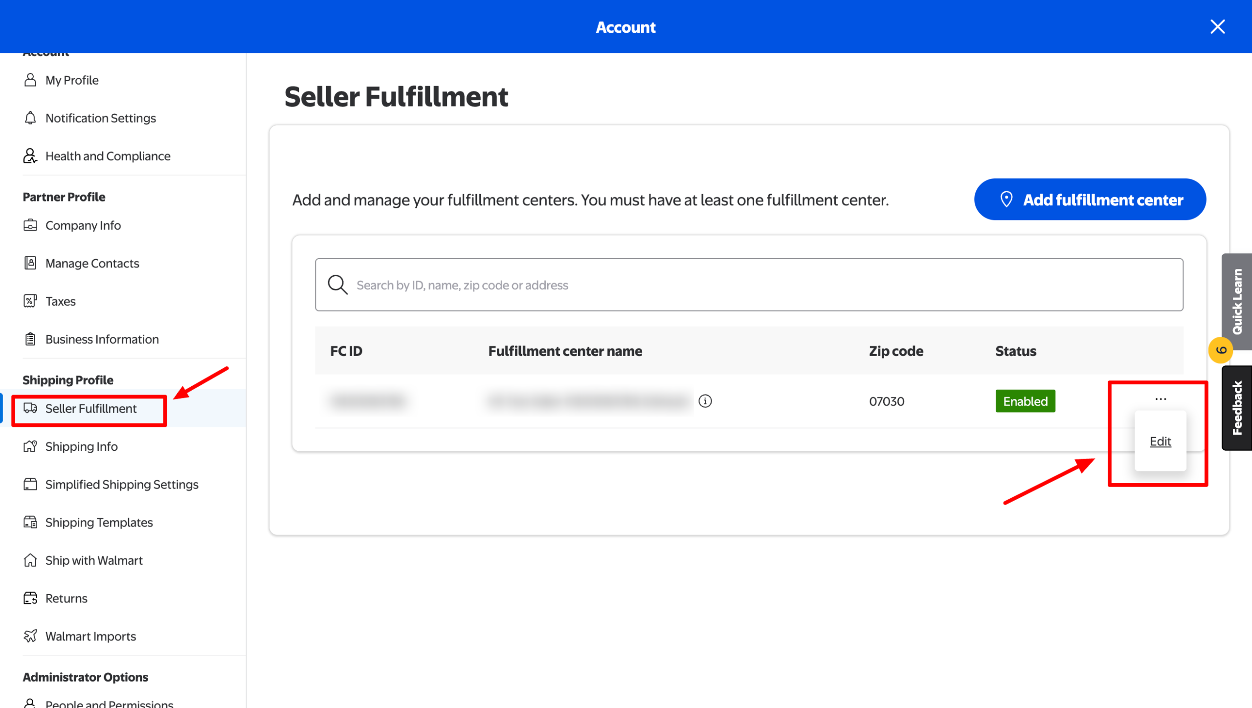
Task: Choose Edit from the row actions menu
Action: pos(1161,442)
